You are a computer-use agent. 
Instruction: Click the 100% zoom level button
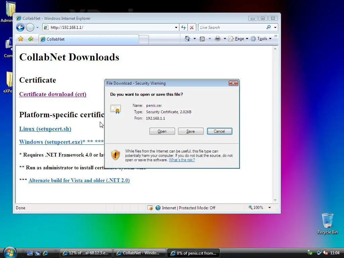256,208
